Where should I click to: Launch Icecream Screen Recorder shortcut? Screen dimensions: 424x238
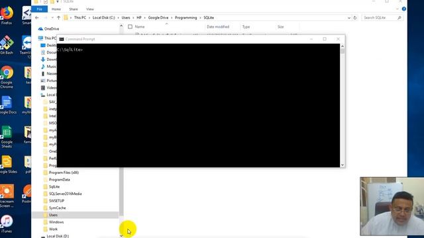click(7, 196)
